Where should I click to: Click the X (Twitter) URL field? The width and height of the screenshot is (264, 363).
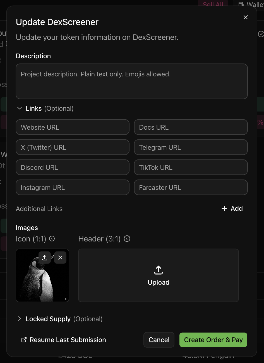(x=73, y=147)
